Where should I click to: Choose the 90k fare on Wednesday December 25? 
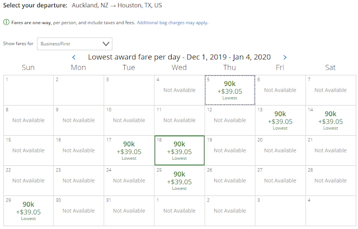click(x=179, y=180)
